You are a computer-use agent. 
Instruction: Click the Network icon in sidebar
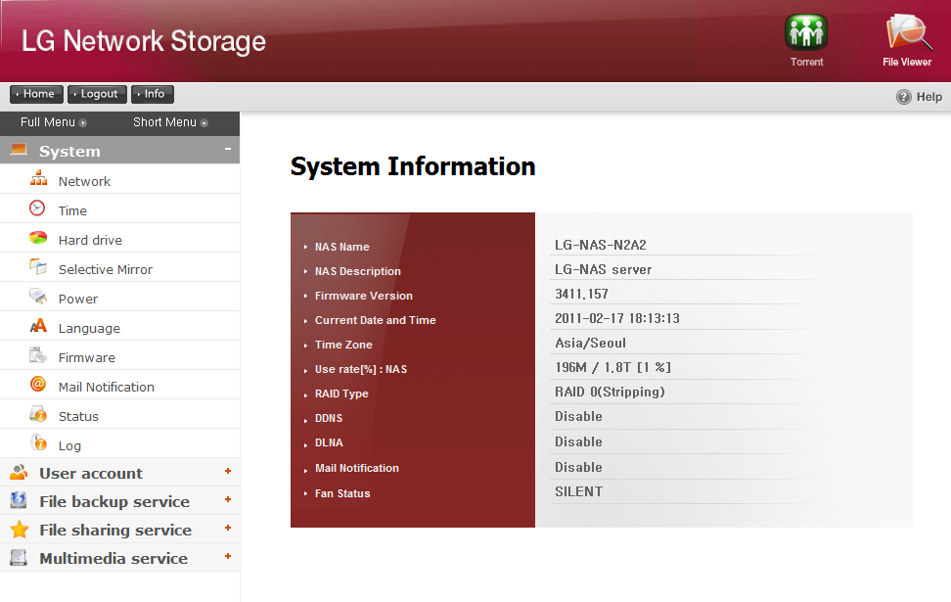click(x=38, y=179)
